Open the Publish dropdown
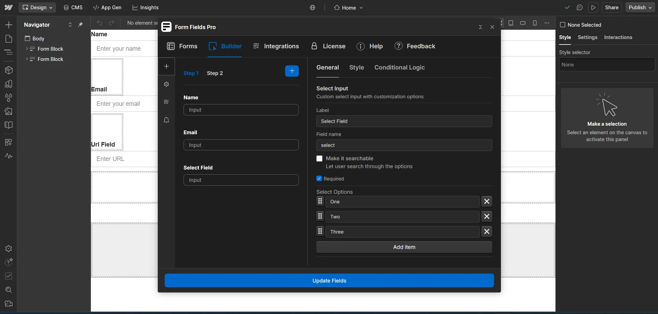This screenshot has height=314, width=658. point(640,8)
